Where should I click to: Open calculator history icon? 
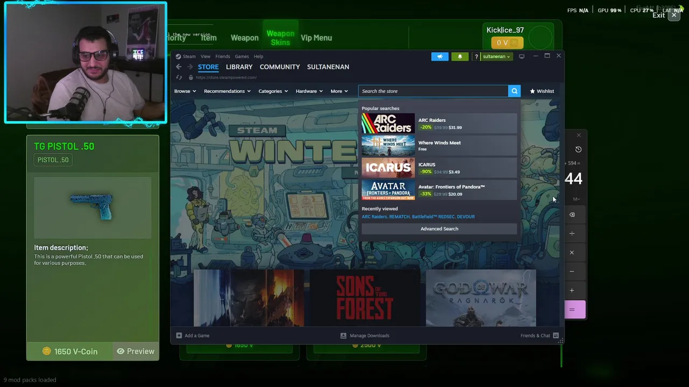coord(578,149)
